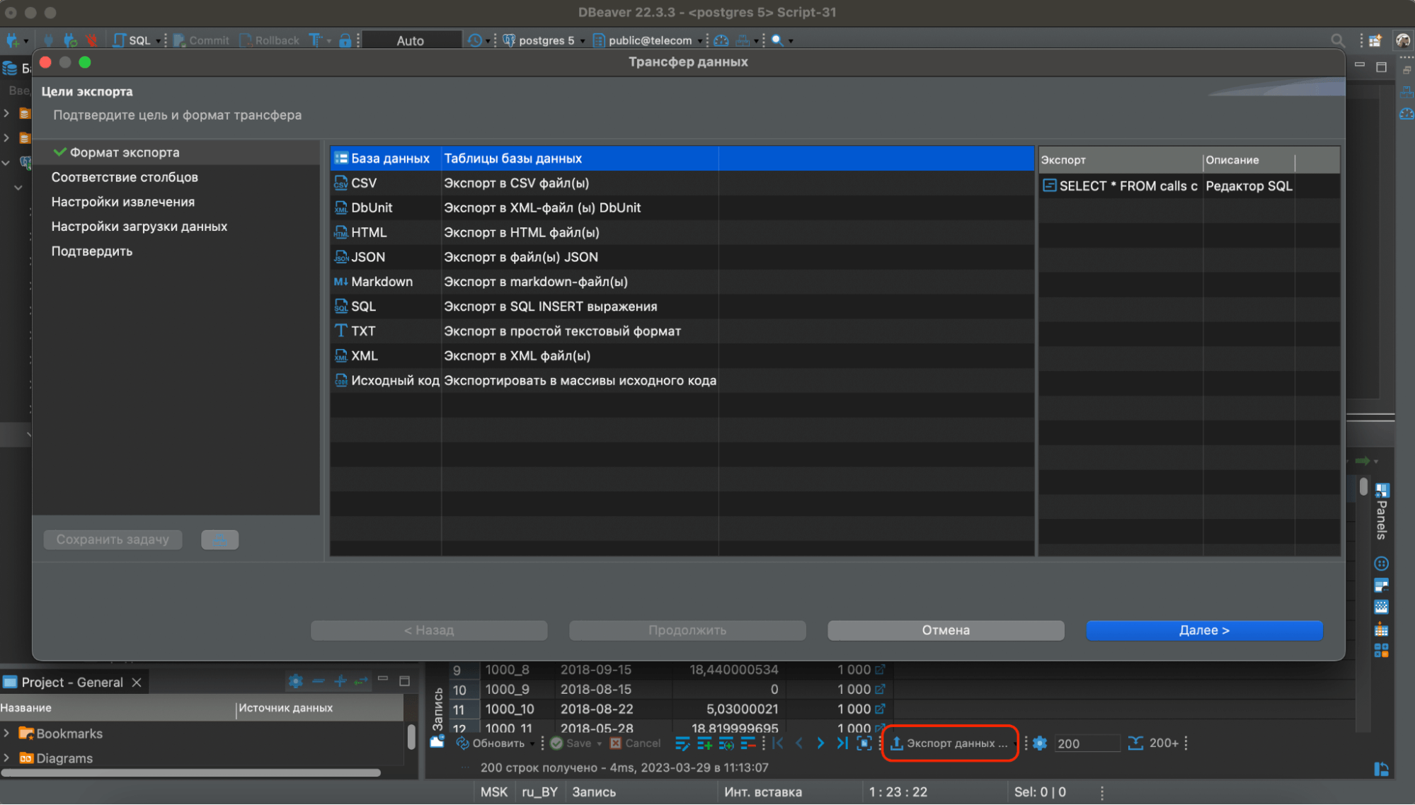The image size is (1415, 805).
Task: Go to the next results page arrow
Action: (x=820, y=743)
